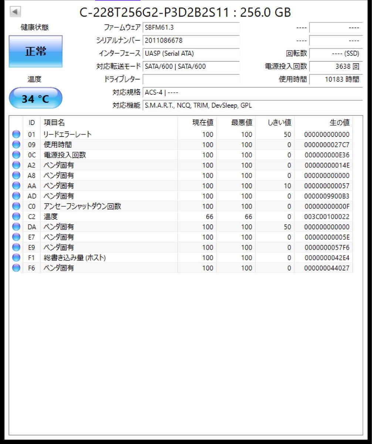Viewport: 372px width, 444px height.
Task: Click raw value 00000000005E
Action: click(x=327, y=237)
